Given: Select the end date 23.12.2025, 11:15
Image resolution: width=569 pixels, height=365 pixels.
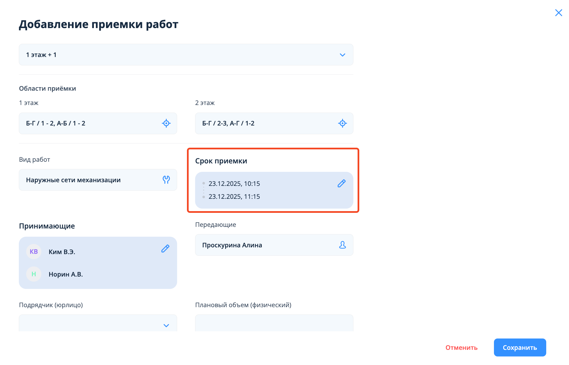Looking at the screenshot, I should [234, 197].
